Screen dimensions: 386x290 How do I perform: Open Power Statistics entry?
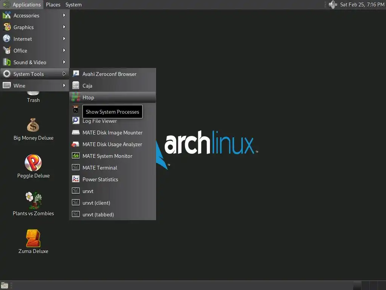tap(112, 179)
